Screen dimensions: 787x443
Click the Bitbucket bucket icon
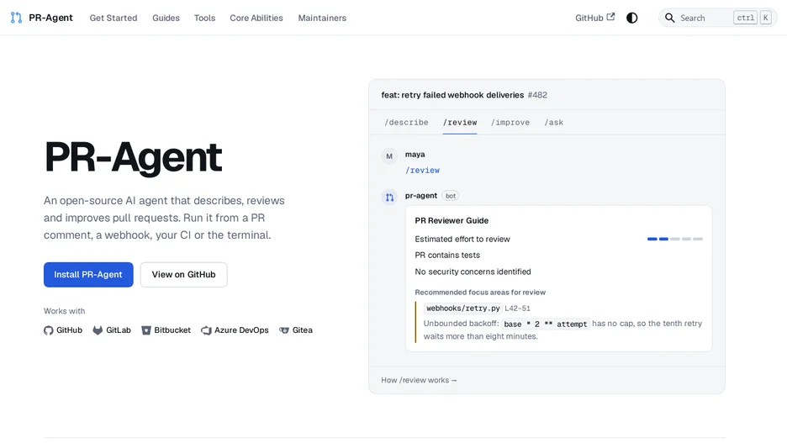[146, 330]
